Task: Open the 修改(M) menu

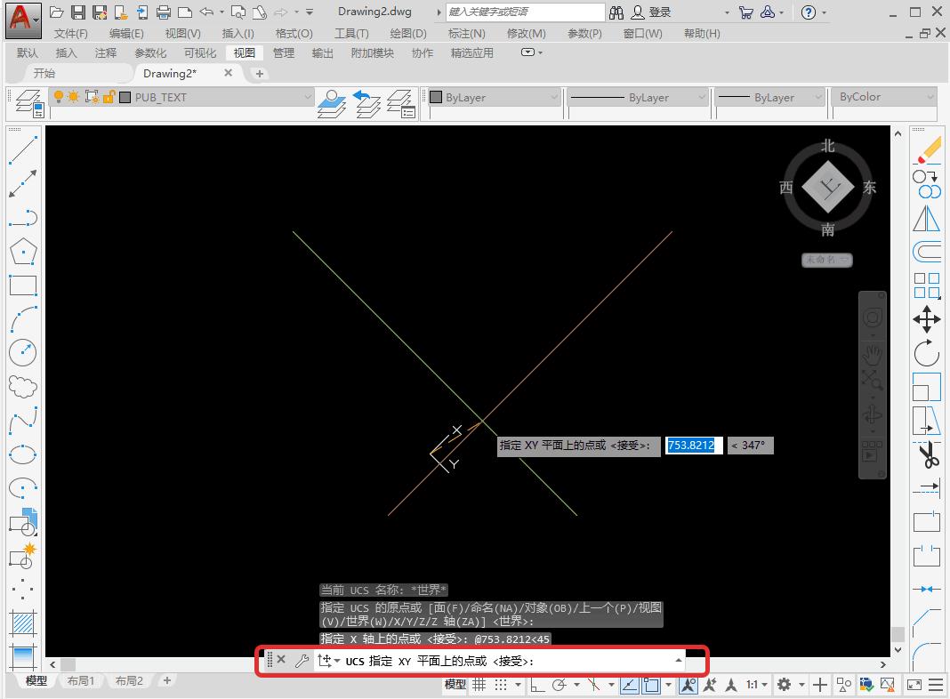Action: click(526, 33)
